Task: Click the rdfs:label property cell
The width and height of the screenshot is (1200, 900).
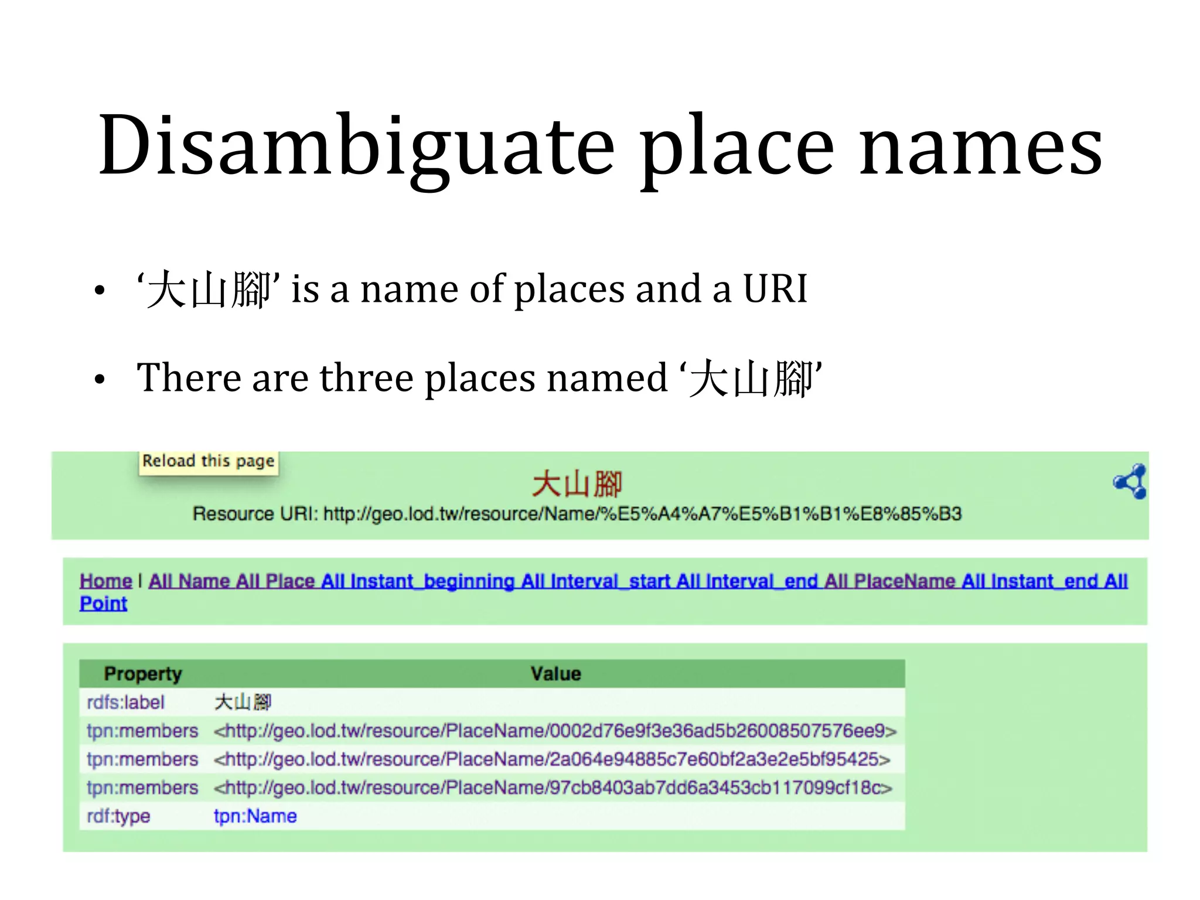Action: (x=126, y=702)
